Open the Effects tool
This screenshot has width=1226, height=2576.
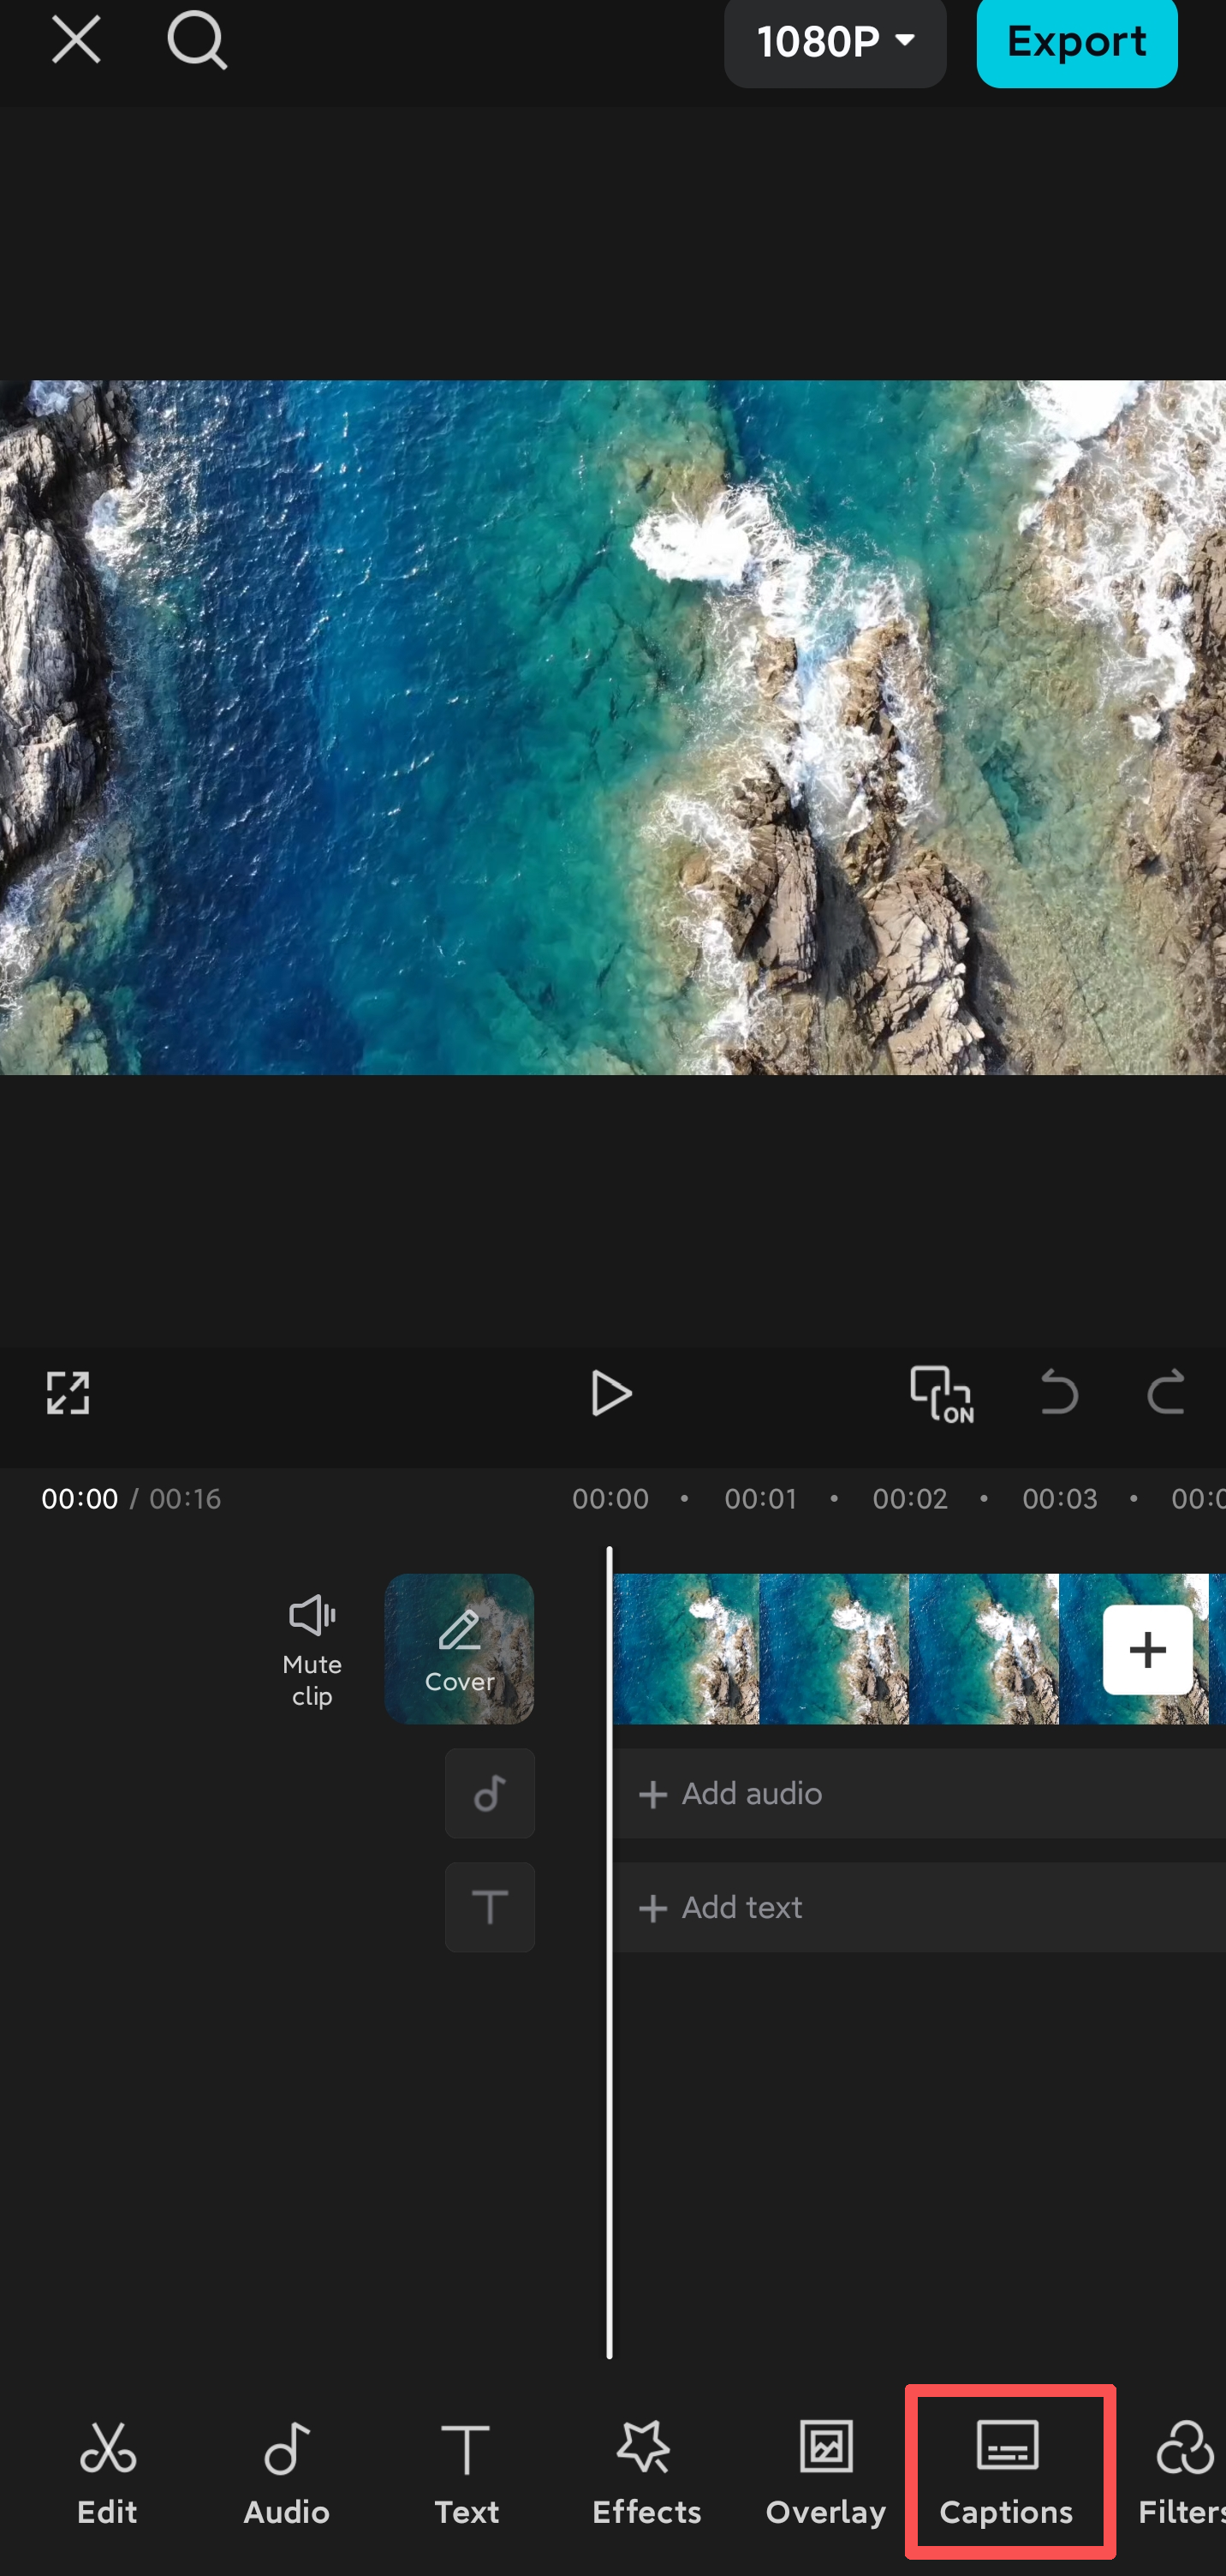(x=646, y=2473)
